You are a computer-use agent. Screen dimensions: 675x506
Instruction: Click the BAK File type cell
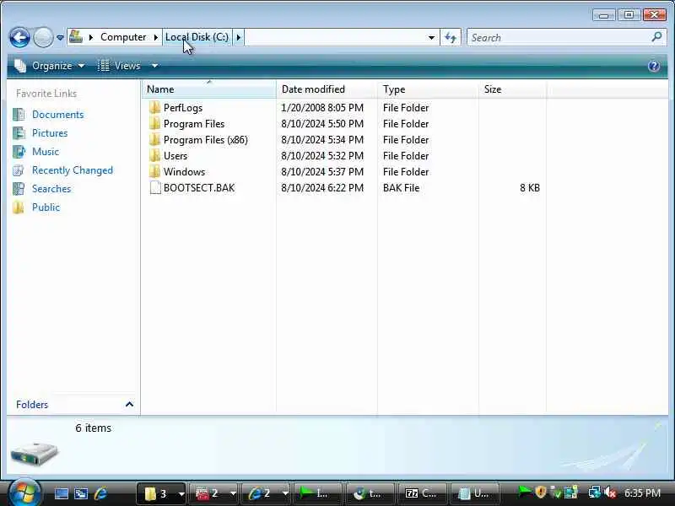401,187
